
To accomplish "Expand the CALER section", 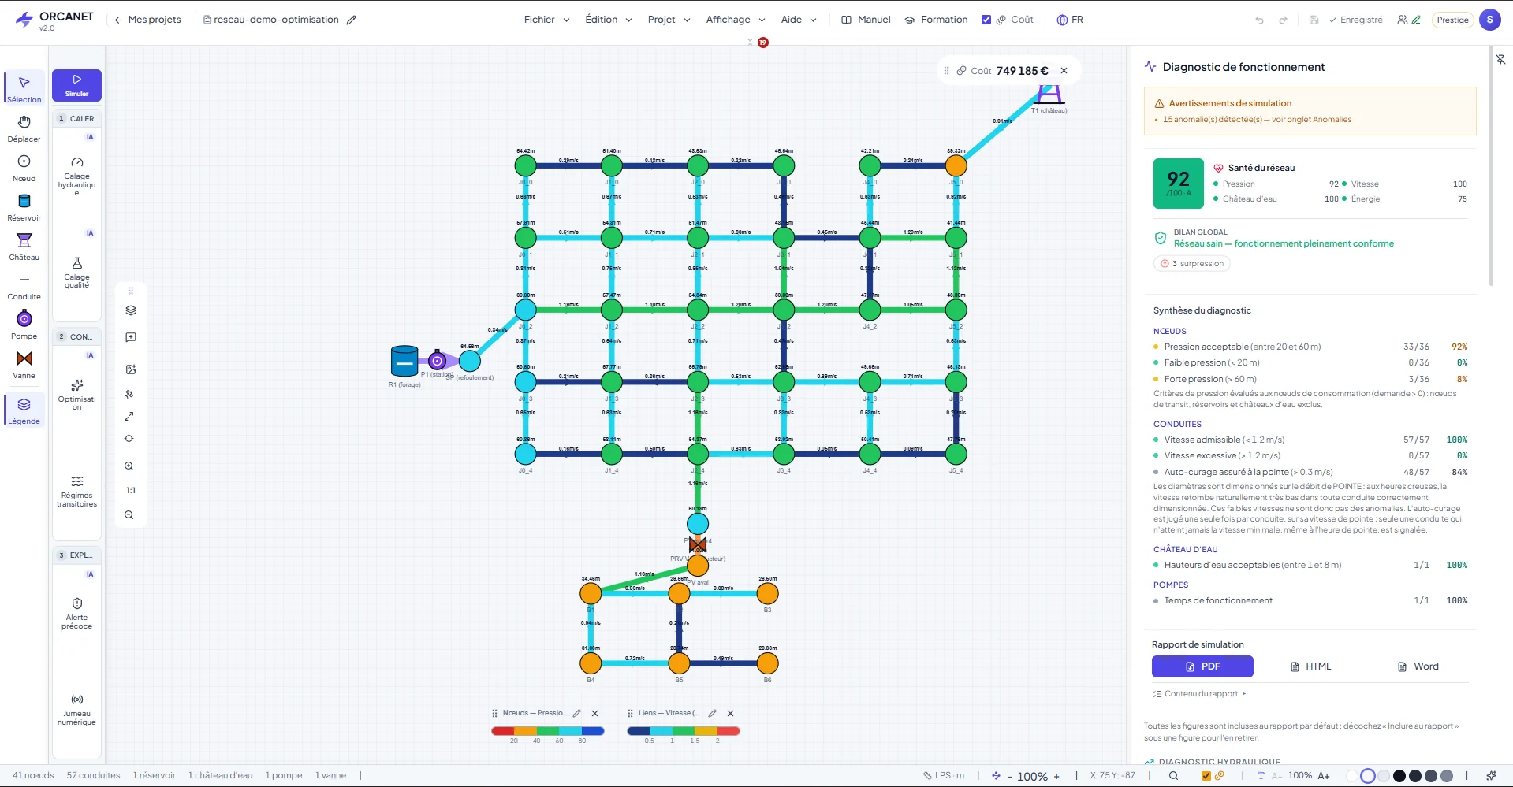I will pyautogui.click(x=76, y=118).
